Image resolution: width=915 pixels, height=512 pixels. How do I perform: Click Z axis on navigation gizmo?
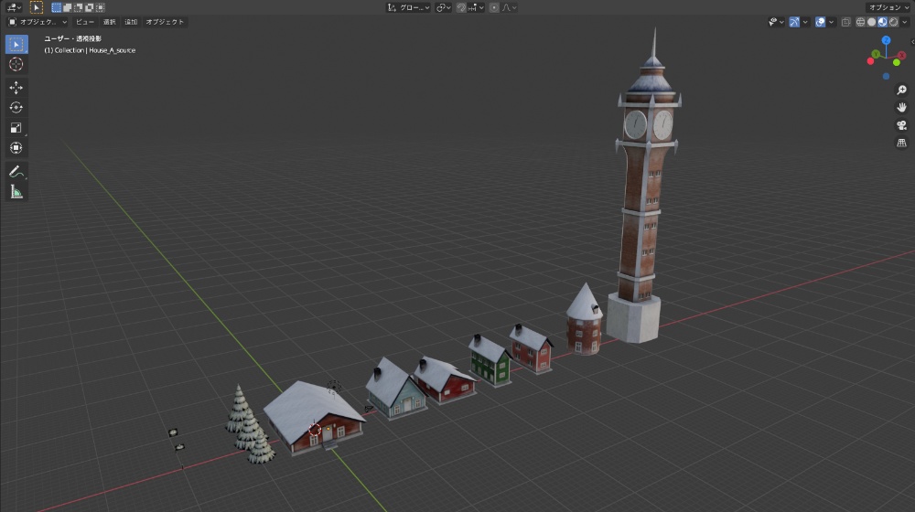[x=886, y=40]
